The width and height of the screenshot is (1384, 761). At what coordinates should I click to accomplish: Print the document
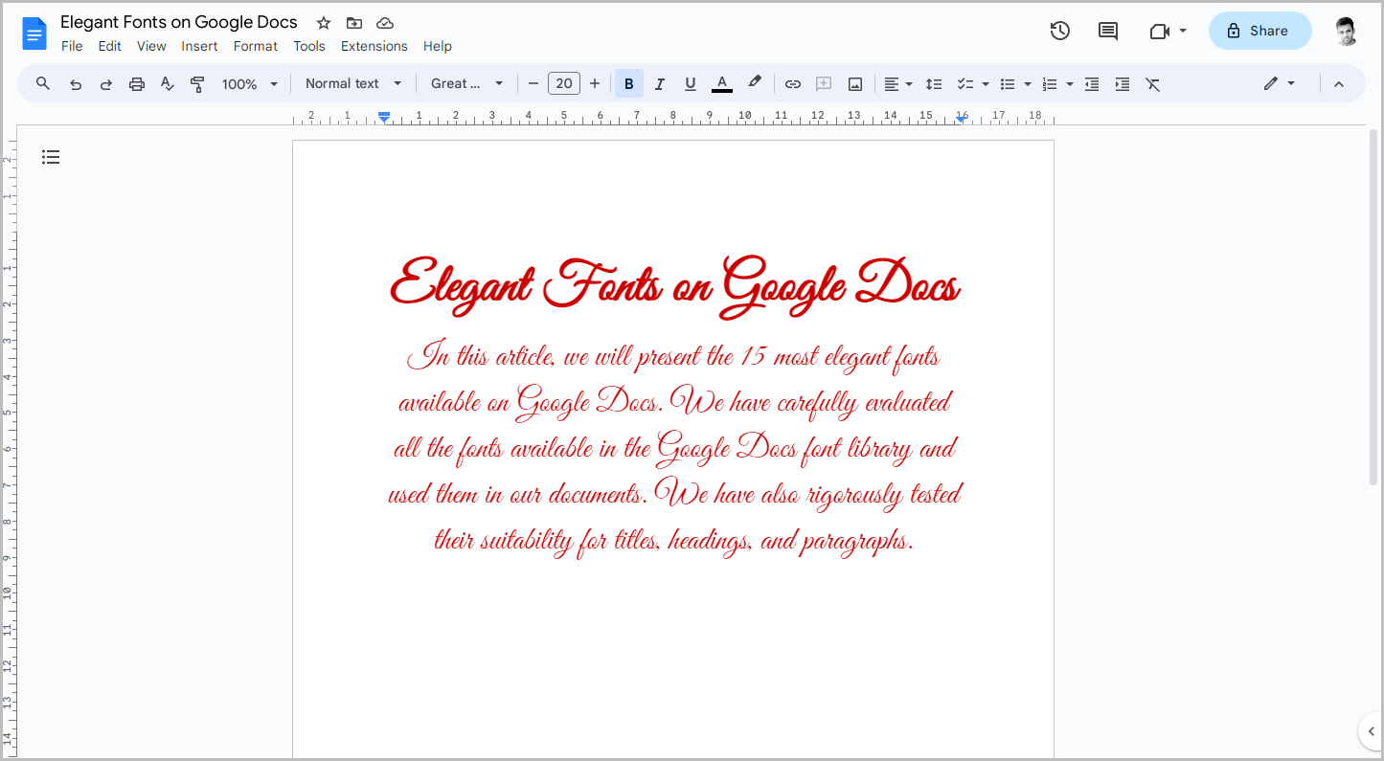136,83
